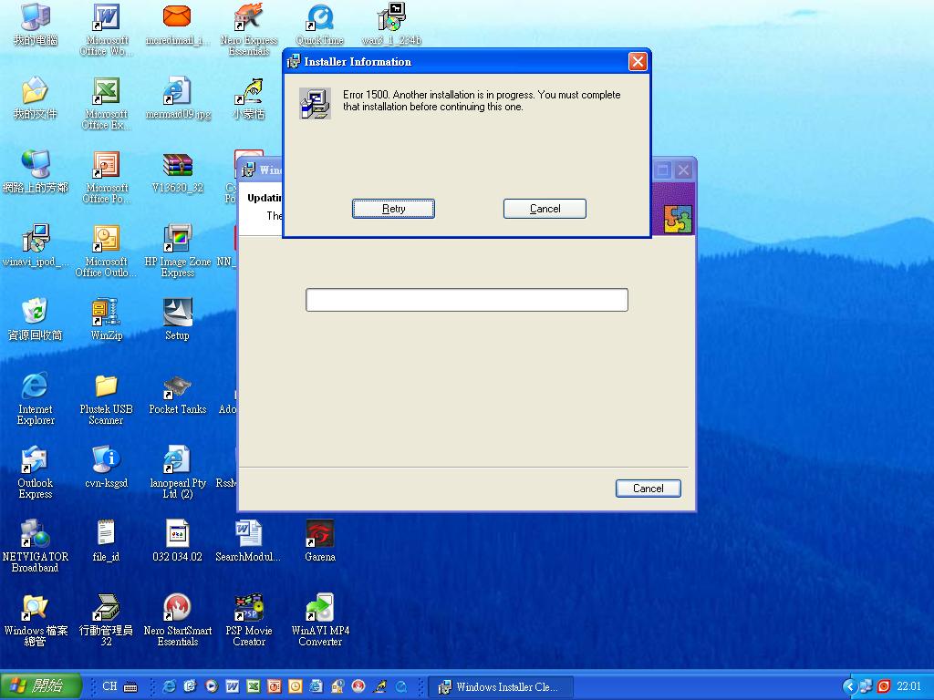934x700 pixels.
Task: Open QuickTime desktop shortcut
Action: coord(320,25)
